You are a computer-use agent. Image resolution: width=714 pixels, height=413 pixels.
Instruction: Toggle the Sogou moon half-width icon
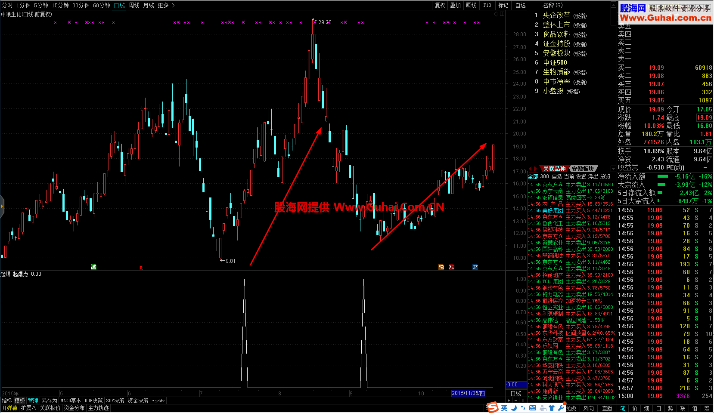(x=514, y=408)
